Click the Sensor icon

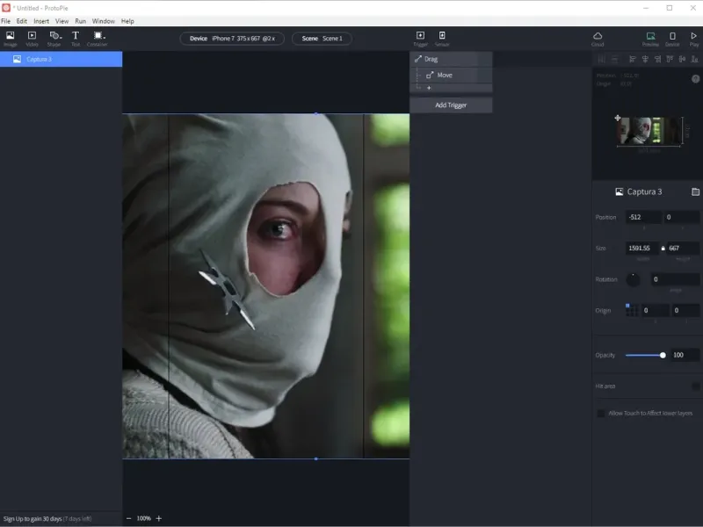coord(442,37)
